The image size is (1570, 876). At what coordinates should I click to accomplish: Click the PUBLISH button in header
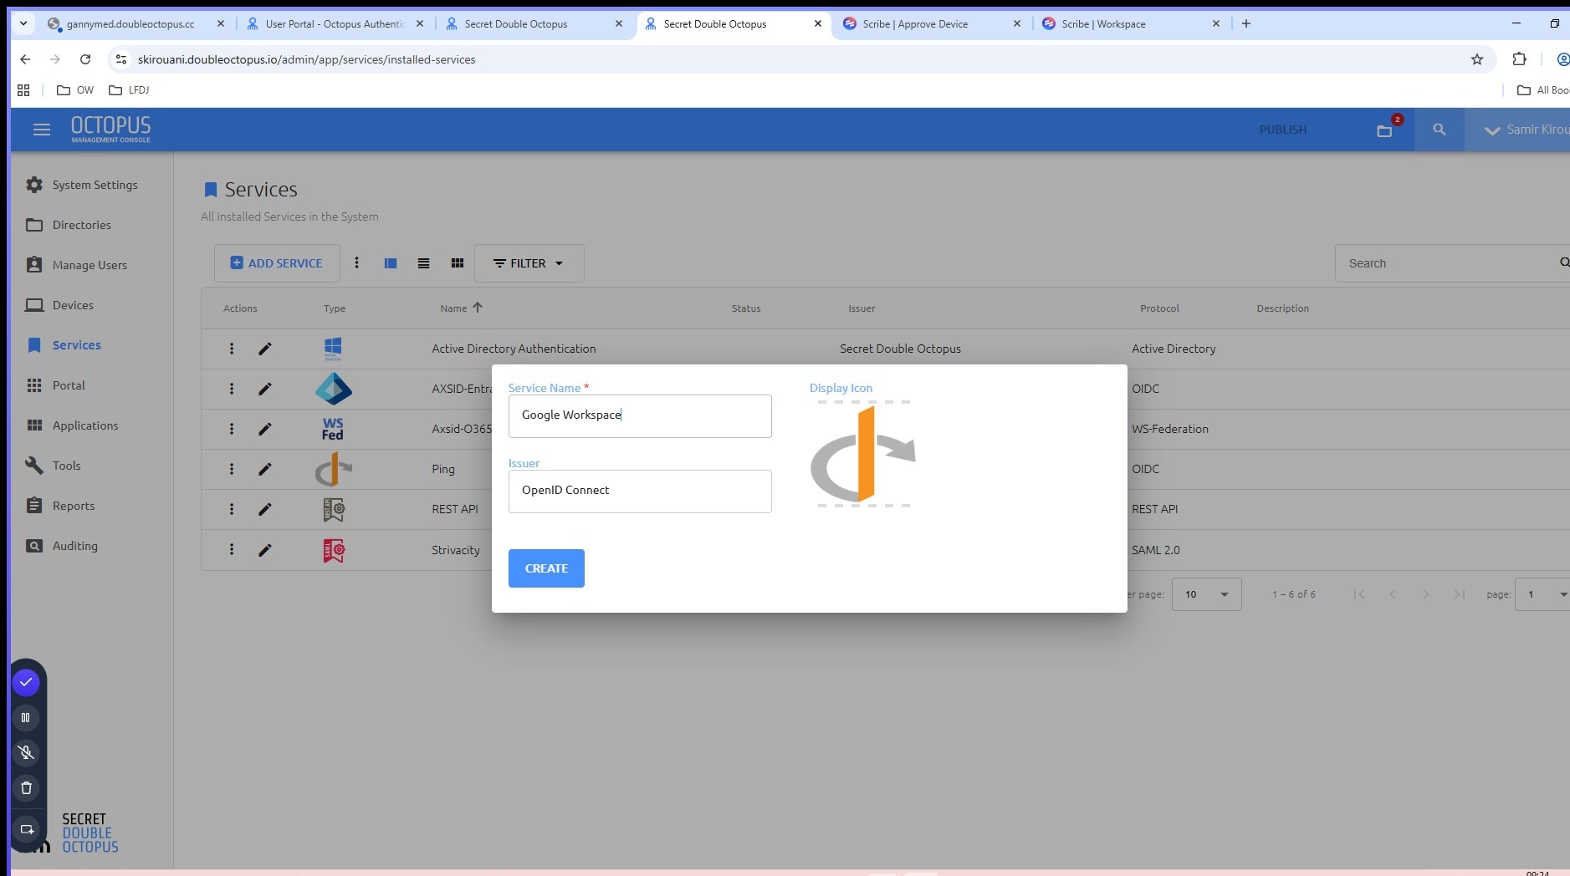click(1282, 130)
